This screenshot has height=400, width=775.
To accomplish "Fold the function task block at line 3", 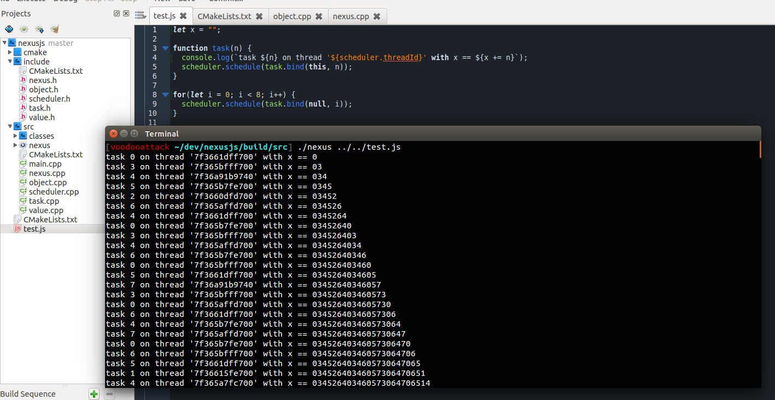I will 165,48.
